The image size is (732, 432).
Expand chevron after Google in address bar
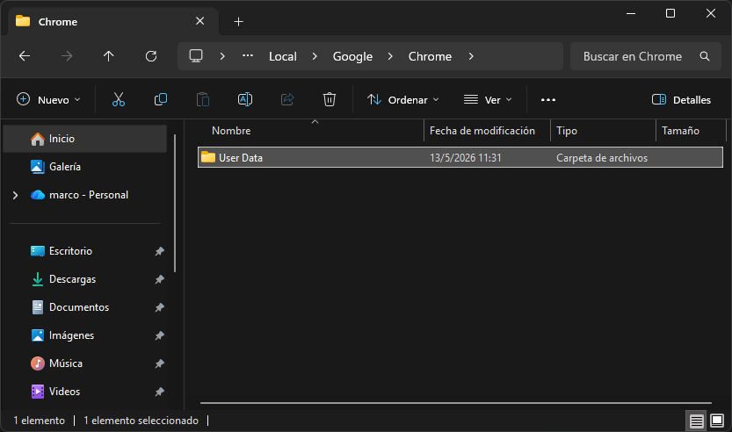click(390, 56)
